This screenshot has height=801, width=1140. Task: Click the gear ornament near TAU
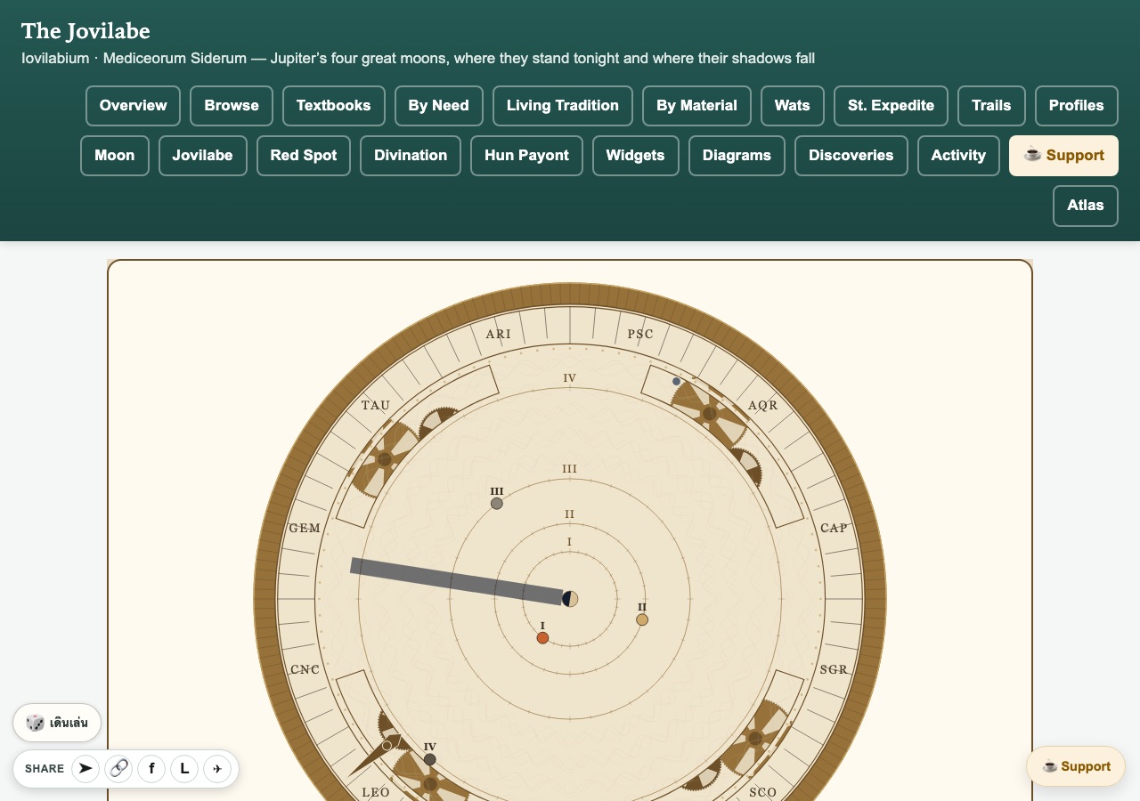(x=385, y=459)
